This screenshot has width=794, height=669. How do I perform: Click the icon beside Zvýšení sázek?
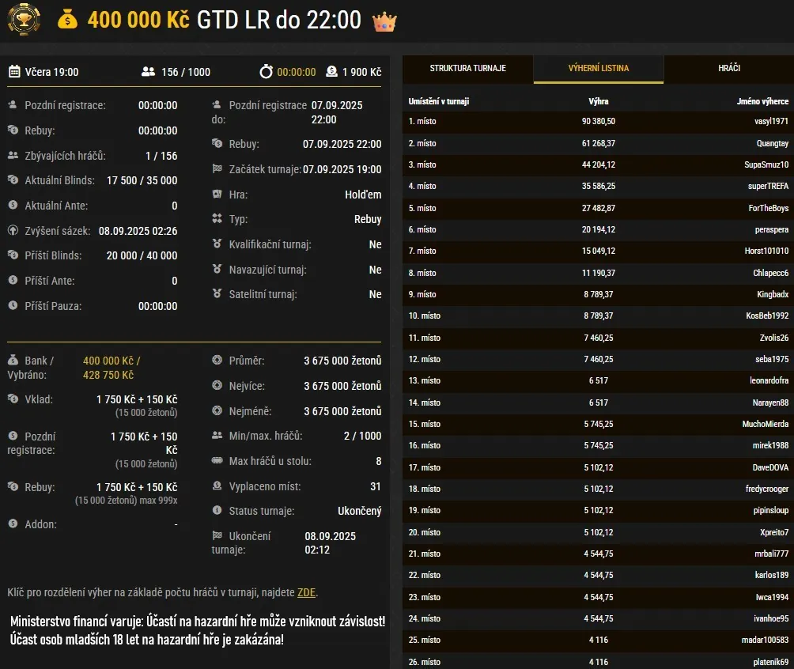click(13, 230)
